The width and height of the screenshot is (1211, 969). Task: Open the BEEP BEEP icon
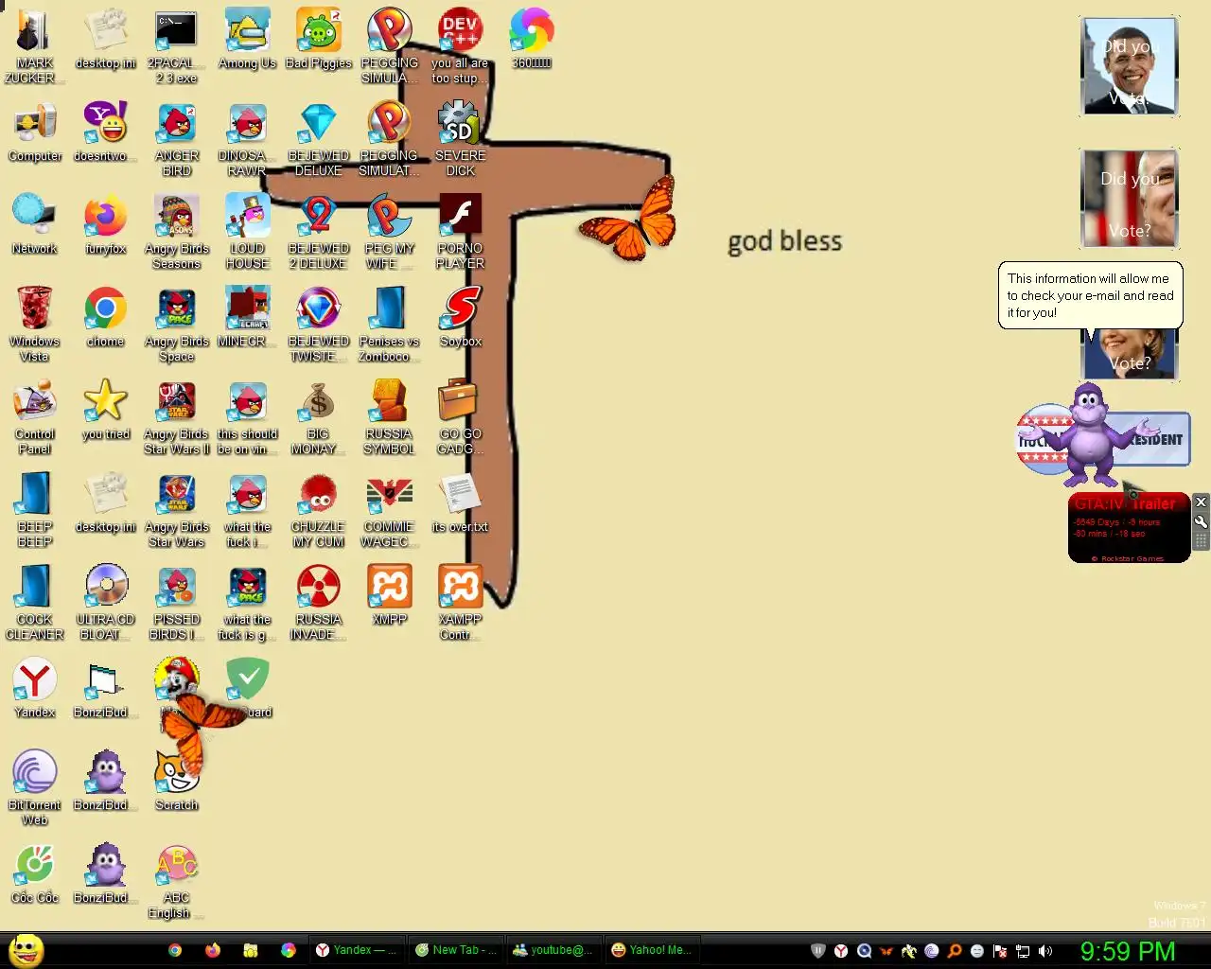click(35, 510)
